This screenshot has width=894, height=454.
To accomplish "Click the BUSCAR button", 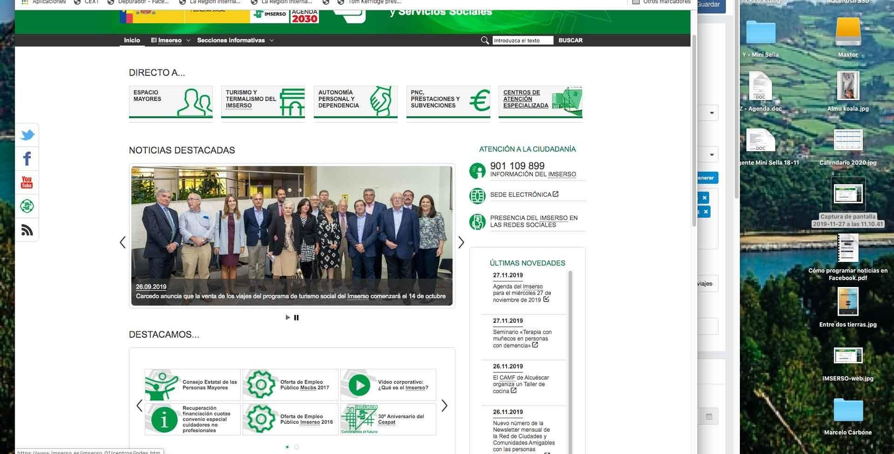I will (x=570, y=40).
